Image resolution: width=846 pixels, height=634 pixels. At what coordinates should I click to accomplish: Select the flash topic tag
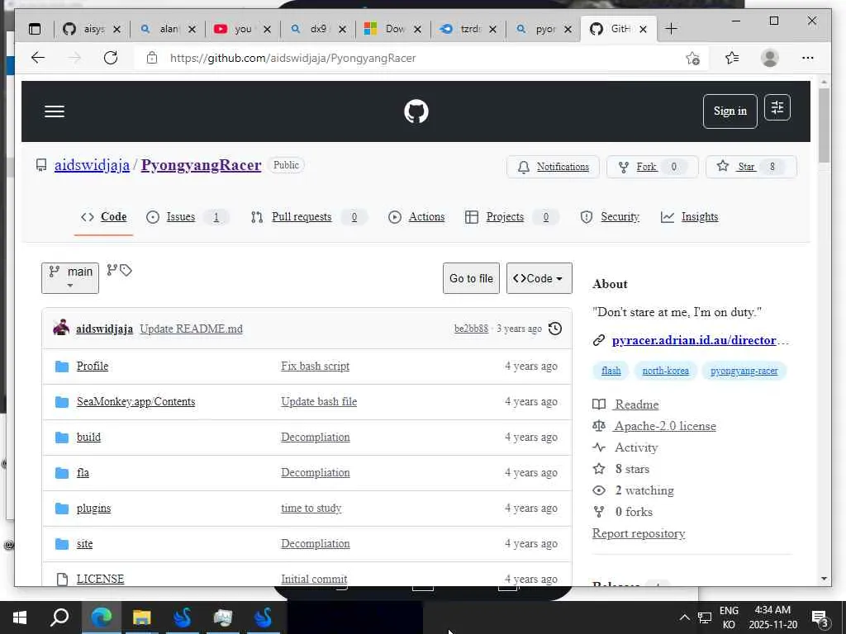[611, 371]
